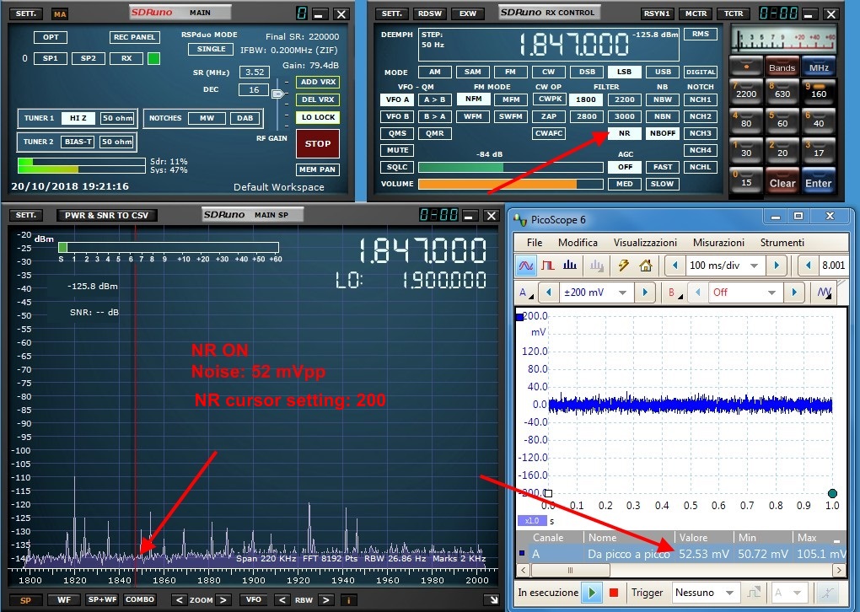Adjust the squelch level bar at -84 dB

coord(511,167)
